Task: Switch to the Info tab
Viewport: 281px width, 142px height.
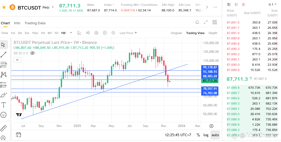Action: [17, 23]
